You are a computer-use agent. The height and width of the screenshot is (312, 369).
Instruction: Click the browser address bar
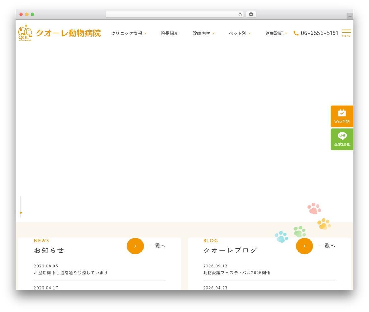(x=175, y=14)
